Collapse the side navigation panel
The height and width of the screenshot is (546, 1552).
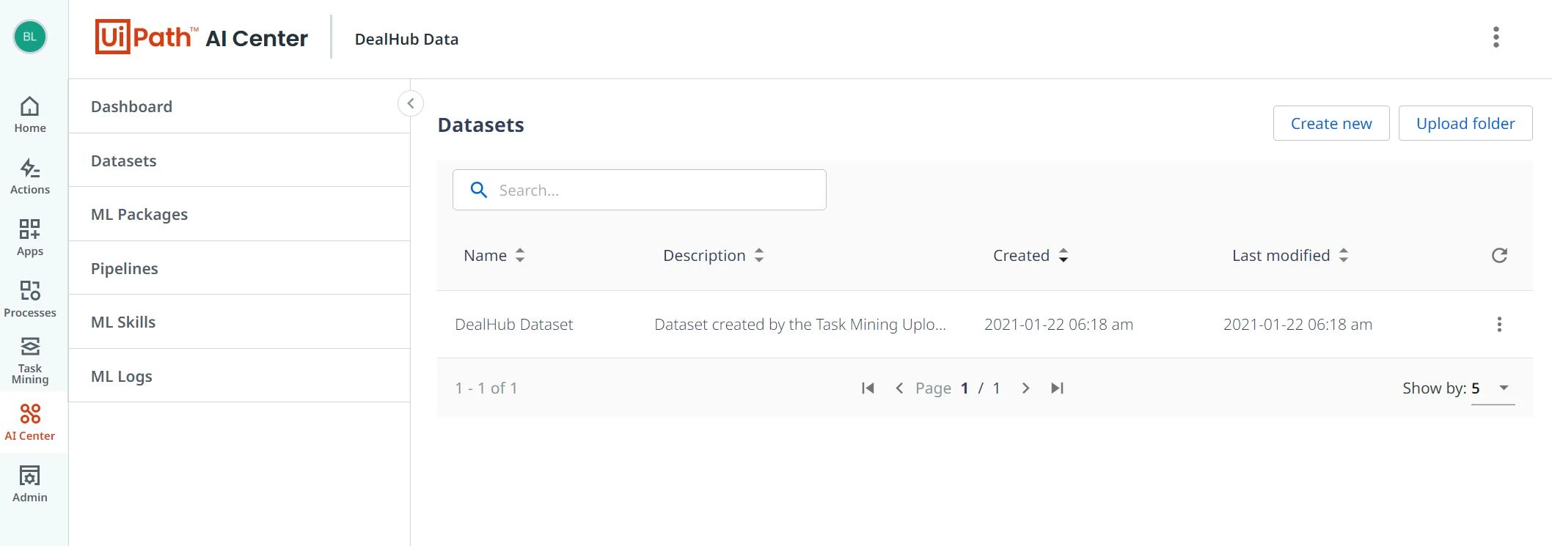(411, 103)
